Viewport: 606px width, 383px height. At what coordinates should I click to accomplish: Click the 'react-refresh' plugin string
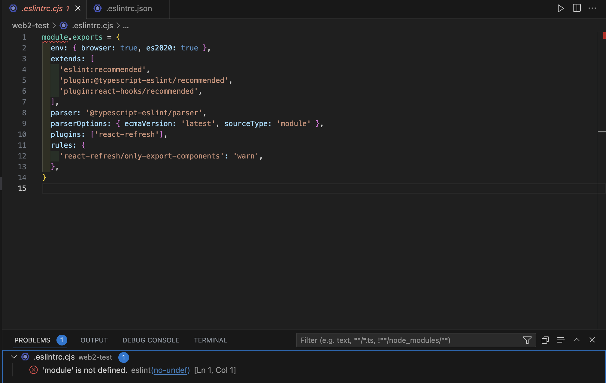click(127, 134)
